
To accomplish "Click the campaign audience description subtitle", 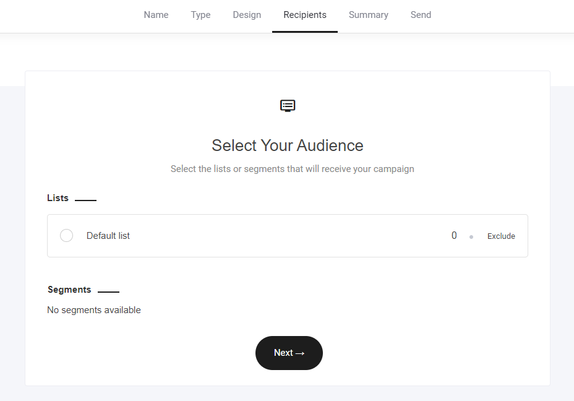I will click(292, 169).
